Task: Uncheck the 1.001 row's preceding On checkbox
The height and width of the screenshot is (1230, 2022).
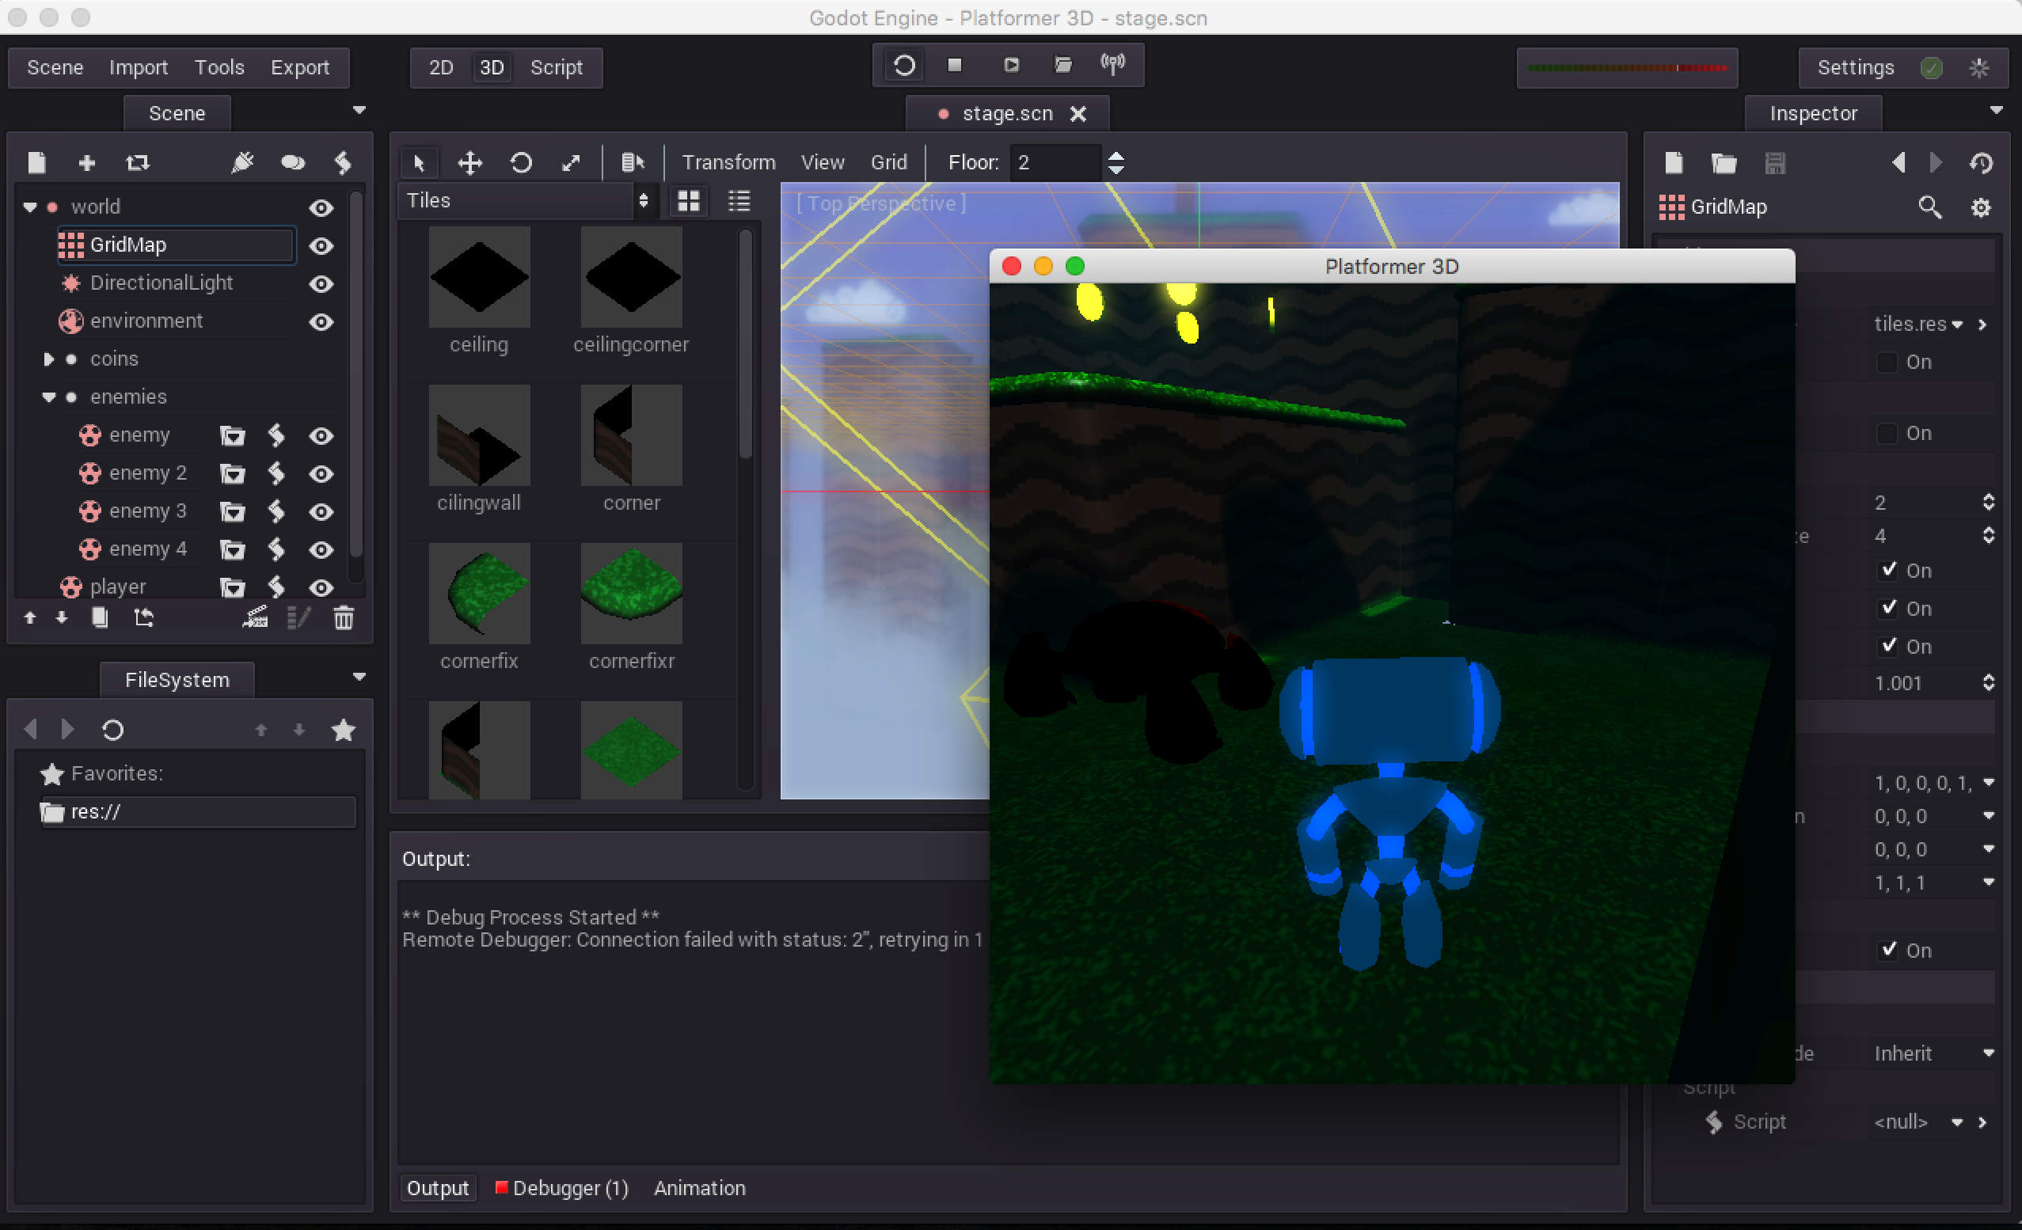Action: click(1889, 647)
